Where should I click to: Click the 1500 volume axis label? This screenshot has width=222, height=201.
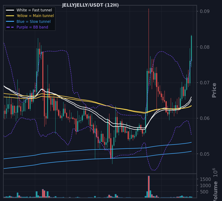click(205, 179)
